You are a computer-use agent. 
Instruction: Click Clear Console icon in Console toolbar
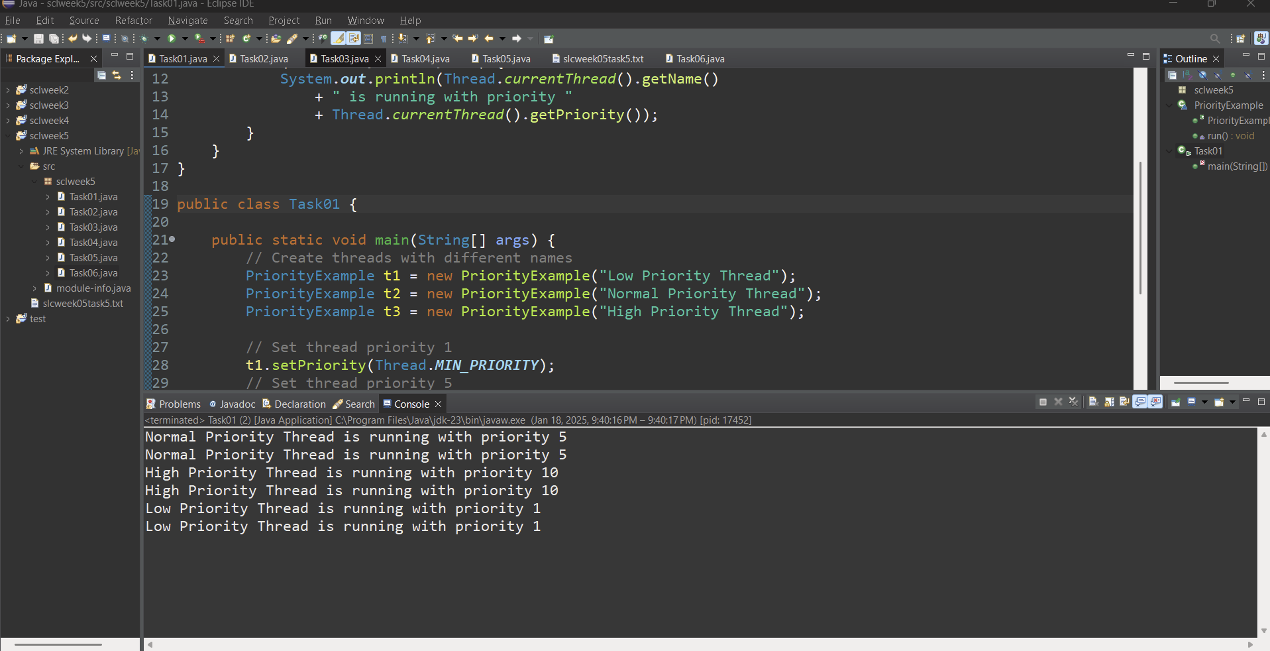1093,402
